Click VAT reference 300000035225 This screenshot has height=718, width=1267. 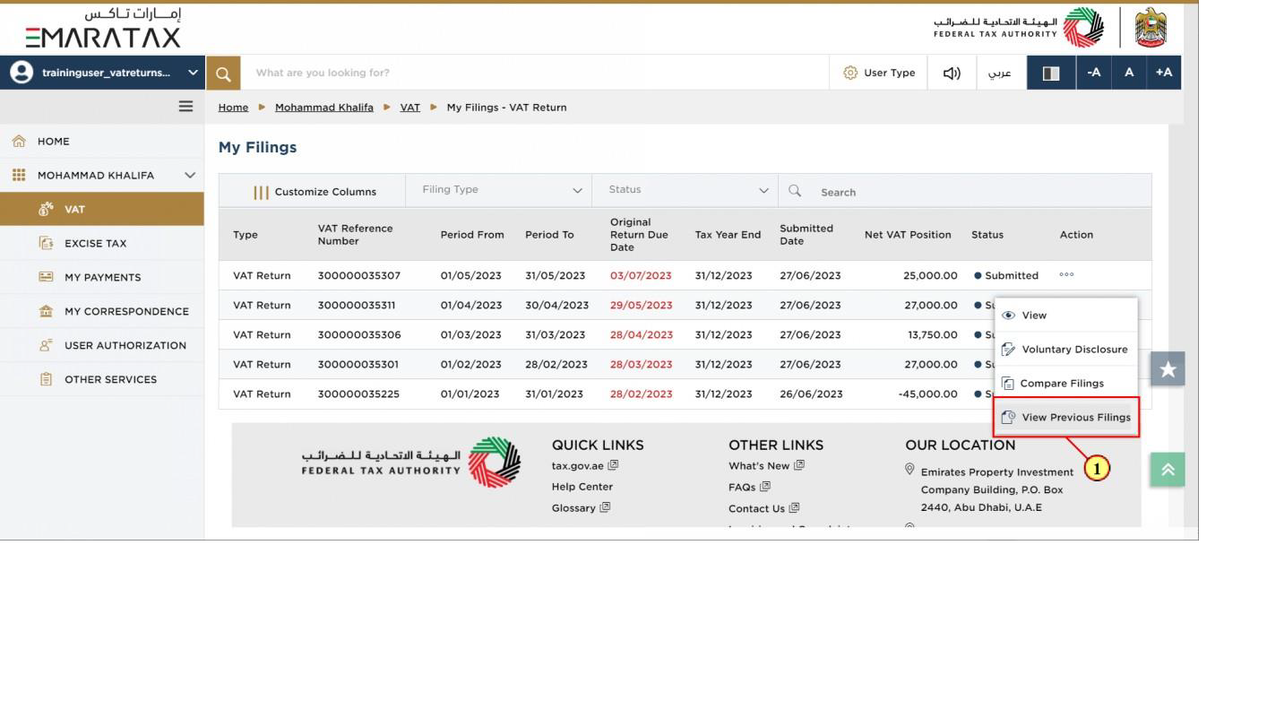[358, 394]
